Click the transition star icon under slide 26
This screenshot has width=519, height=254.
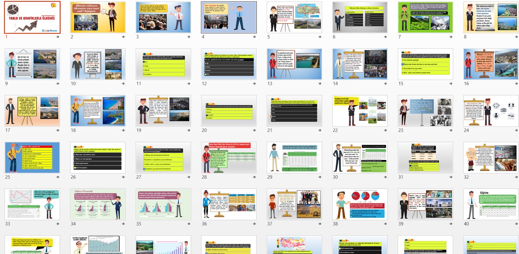(123, 177)
